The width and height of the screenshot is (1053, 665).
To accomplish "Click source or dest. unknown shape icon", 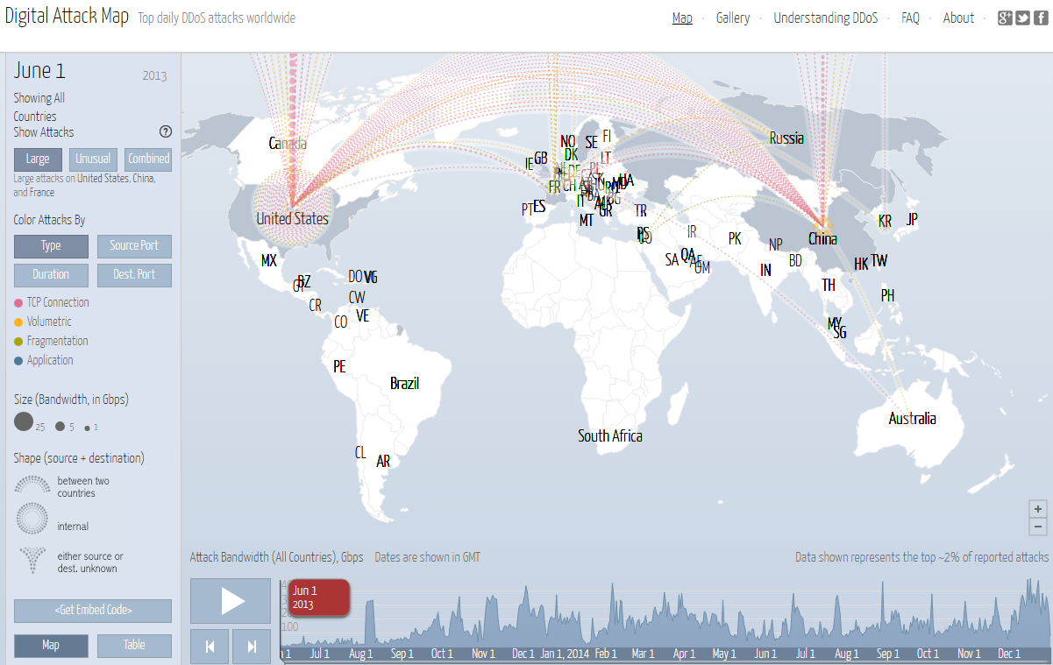I will coord(32,559).
